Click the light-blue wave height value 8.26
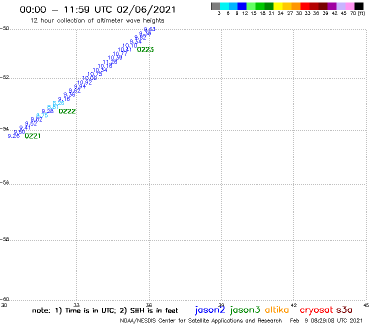The height and width of the screenshot is (325, 370). 58,103
